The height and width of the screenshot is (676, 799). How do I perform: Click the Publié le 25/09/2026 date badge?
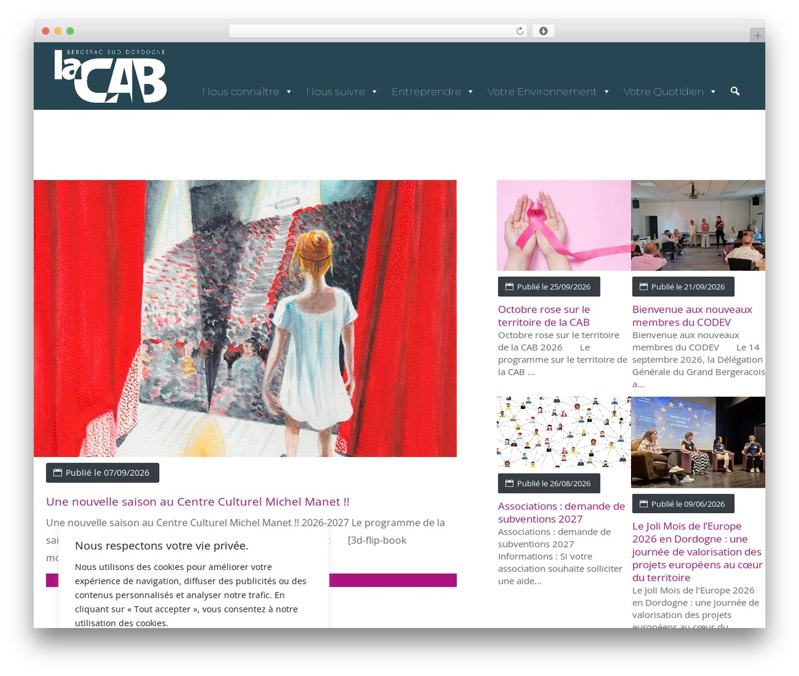coord(549,287)
